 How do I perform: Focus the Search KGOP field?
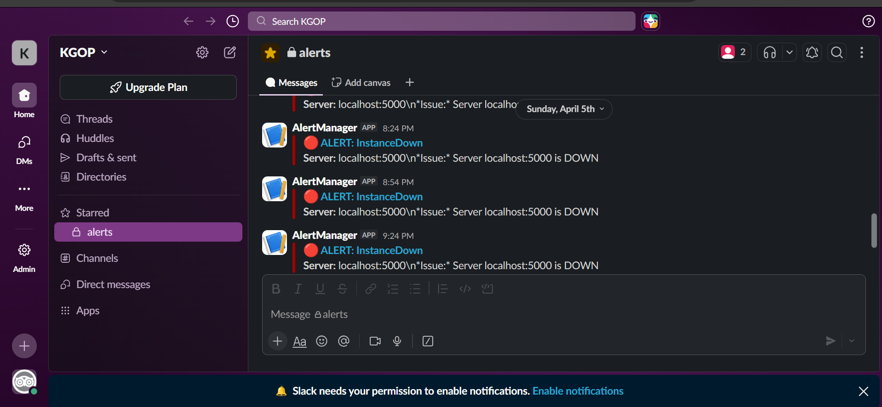click(441, 21)
